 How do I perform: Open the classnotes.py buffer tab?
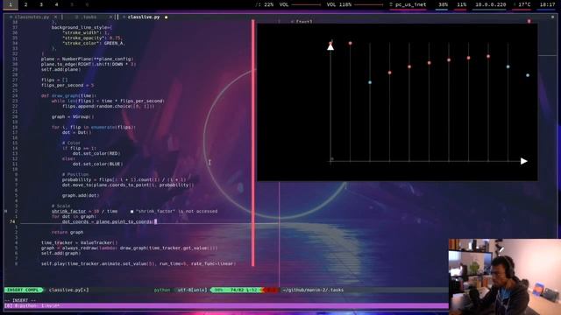pyautogui.click(x=32, y=17)
